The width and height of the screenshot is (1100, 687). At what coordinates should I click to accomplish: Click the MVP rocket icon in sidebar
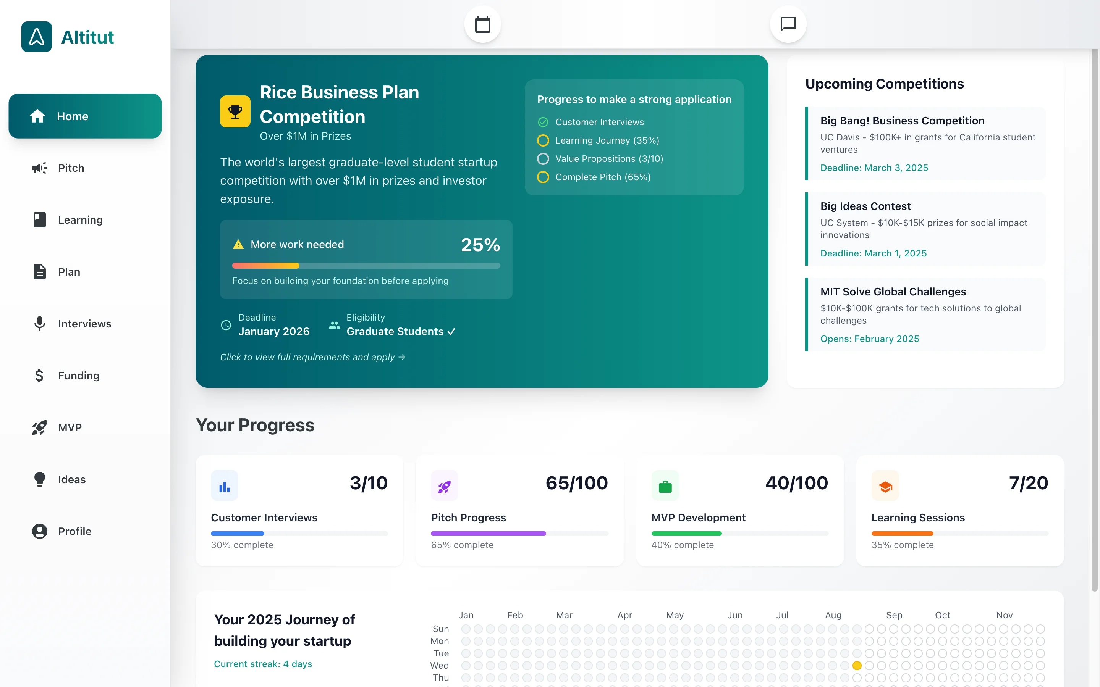(x=39, y=427)
